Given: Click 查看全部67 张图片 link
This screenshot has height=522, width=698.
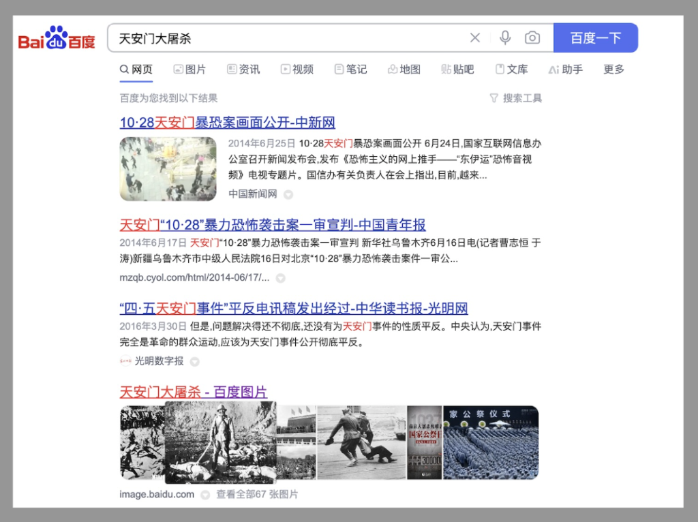Looking at the screenshot, I should (257, 495).
